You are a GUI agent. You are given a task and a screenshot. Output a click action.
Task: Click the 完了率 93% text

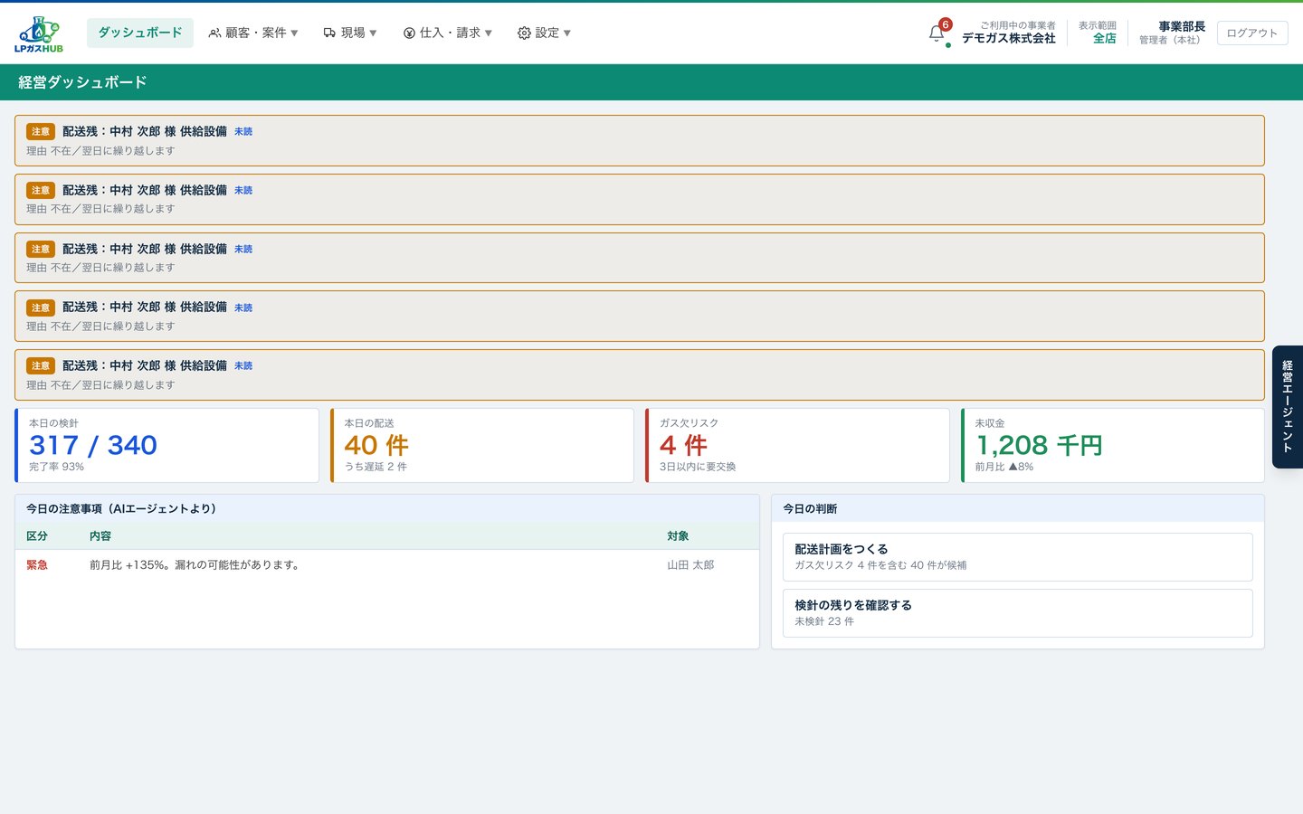pos(56,467)
